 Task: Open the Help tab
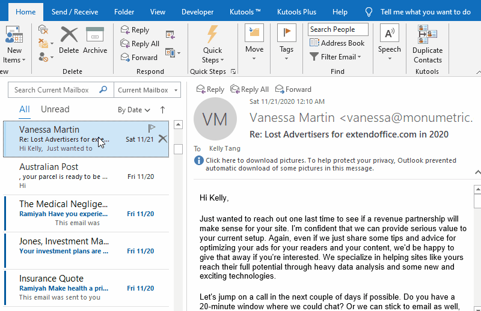[340, 12]
